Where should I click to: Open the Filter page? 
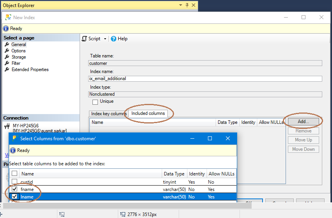pyautogui.click(x=16, y=63)
